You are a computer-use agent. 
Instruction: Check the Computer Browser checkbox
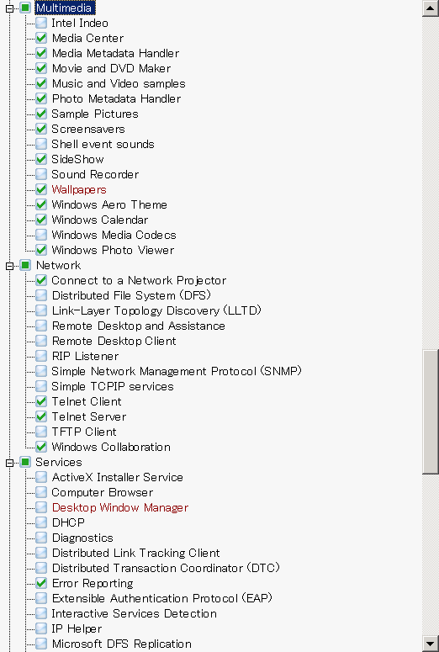click(x=41, y=492)
